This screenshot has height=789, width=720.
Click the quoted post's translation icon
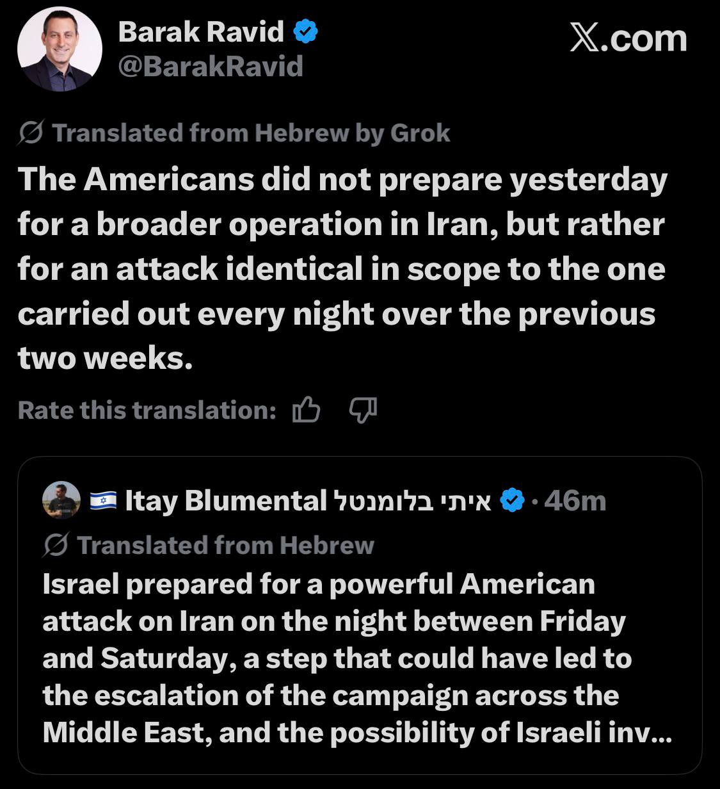point(56,545)
